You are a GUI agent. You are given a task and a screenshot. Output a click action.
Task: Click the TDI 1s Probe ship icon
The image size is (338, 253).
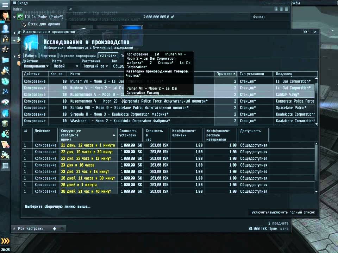(x=20, y=17)
